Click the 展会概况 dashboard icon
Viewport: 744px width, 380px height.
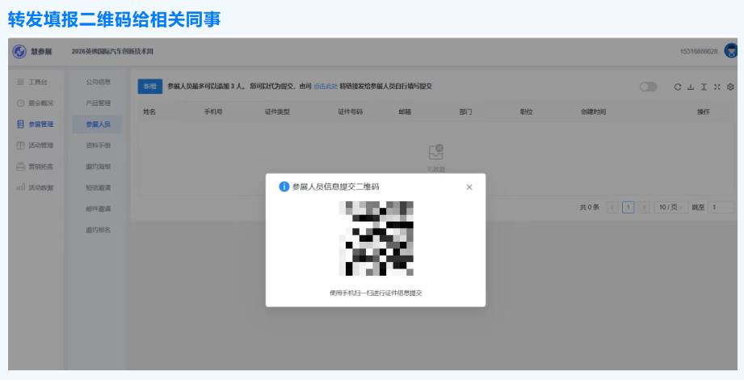tap(20, 103)
